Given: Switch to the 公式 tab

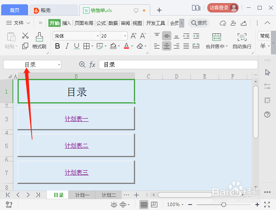Looking at the screenshot, I should coord(101,23).
